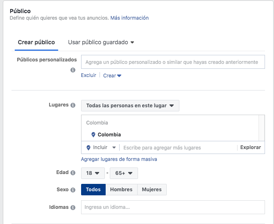The width and height of the screenshot is (274, 224).
Task: Click info icon below Públicos personalizados
Action: coord(73,70)
